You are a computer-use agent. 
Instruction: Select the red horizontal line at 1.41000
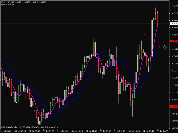(x=85, y=107)
